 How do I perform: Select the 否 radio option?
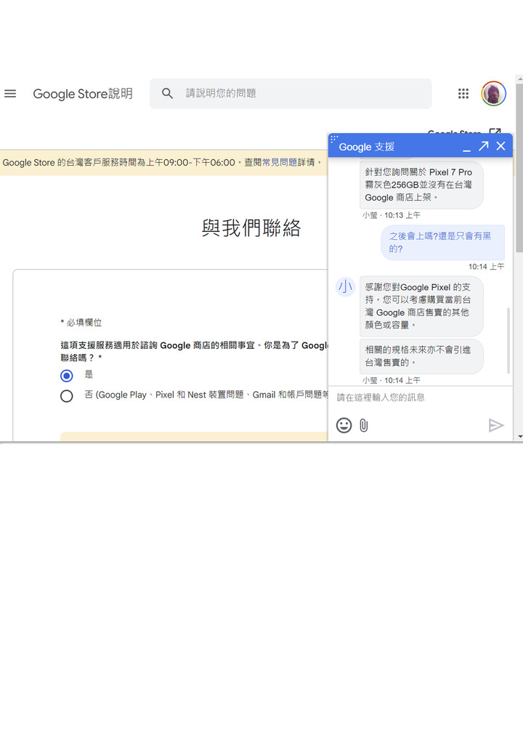pos(67,395)
